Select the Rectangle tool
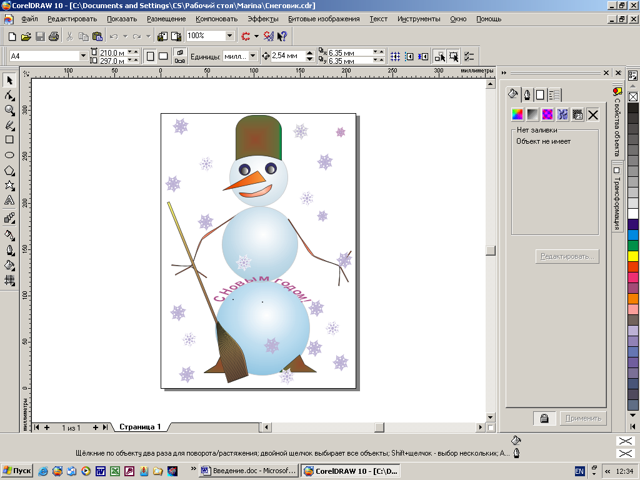Viewport: 640px width, 480px height. pyautogui.click(x=9, y=139)
